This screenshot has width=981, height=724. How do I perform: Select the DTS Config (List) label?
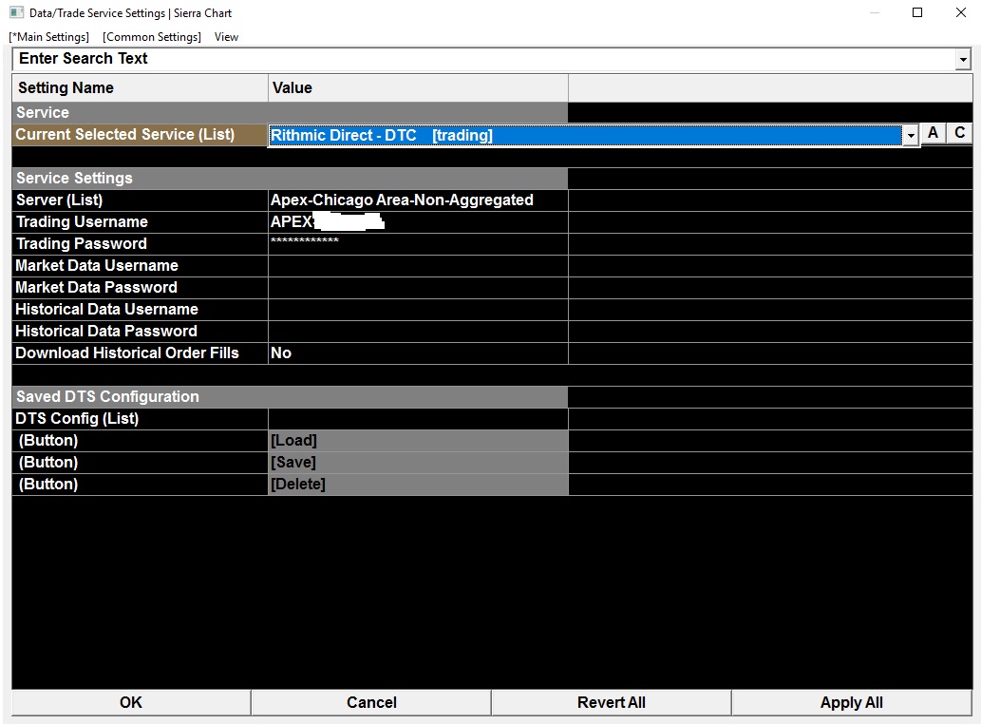tap(141, 419)
